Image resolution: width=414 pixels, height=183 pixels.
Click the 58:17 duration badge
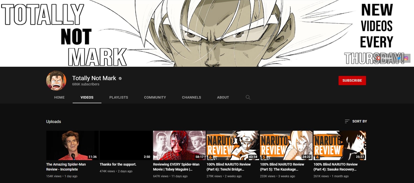(200, 157)
